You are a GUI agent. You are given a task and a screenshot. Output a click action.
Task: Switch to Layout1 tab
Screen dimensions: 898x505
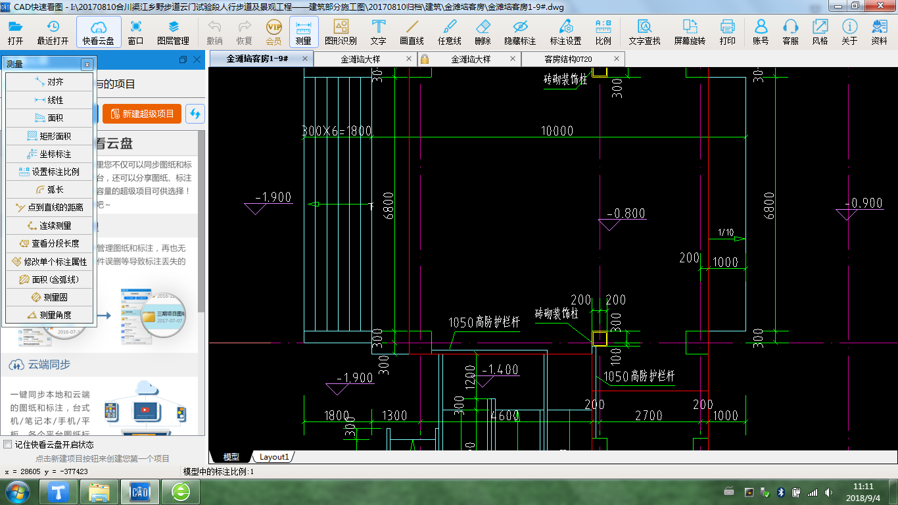274,456
